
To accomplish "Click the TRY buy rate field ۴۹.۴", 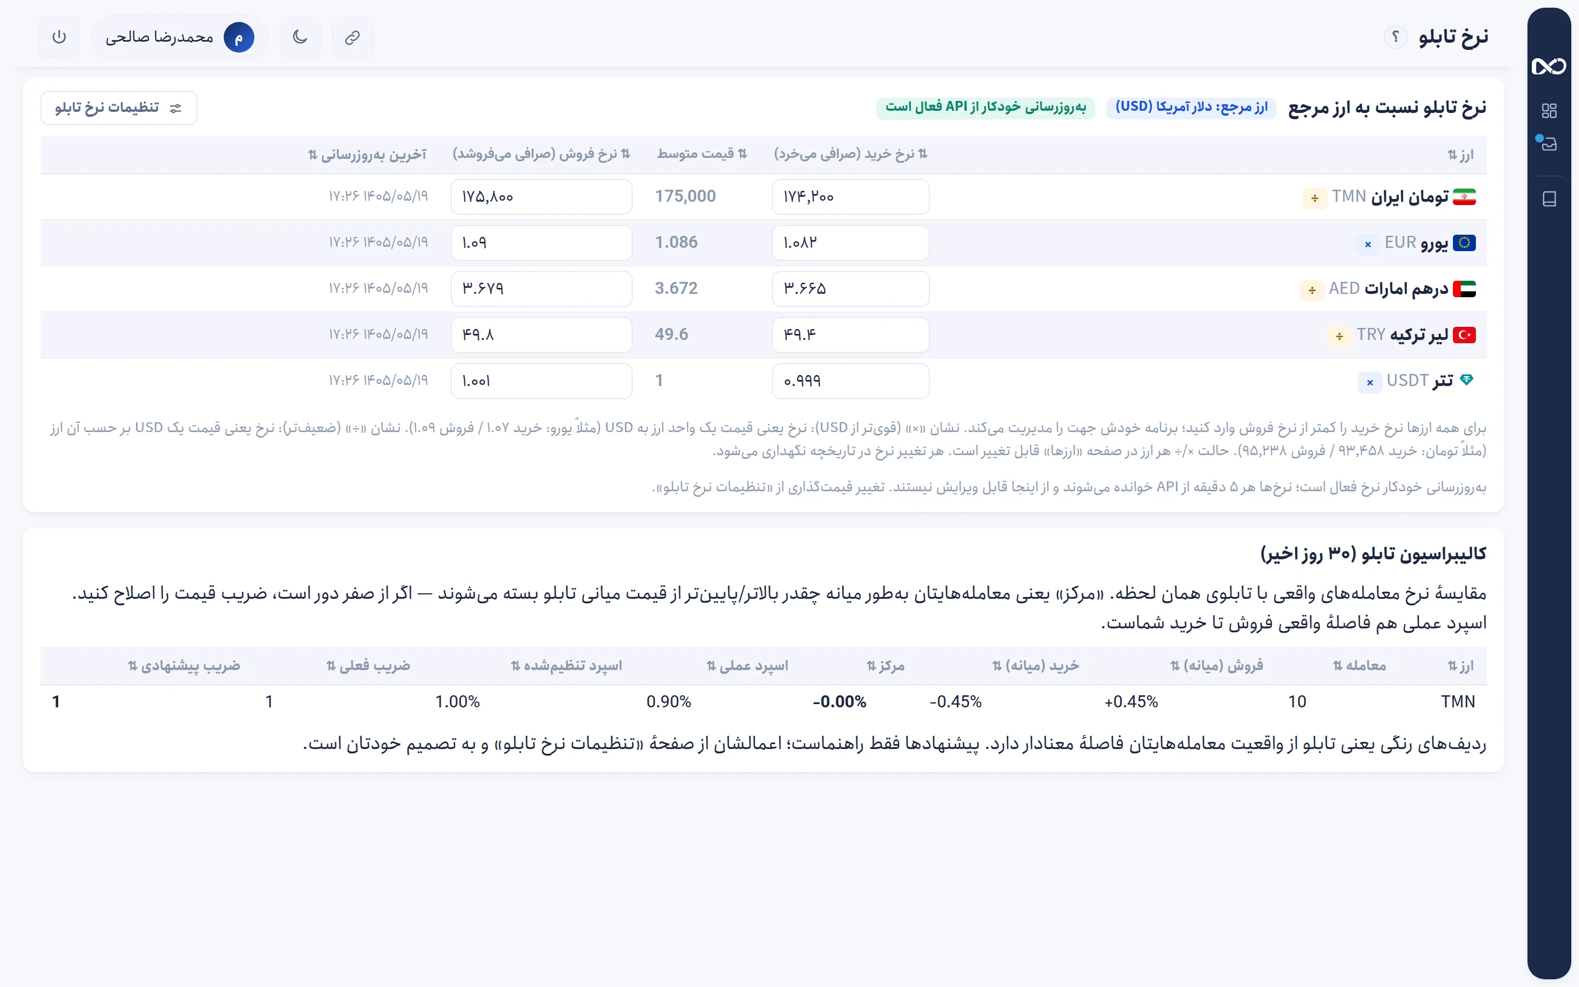I will pos(850,335).
